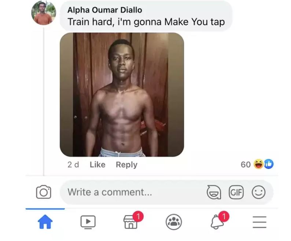Open the avatar sticker picker
The width and height of the screenshot is (291, 241).
214,192
